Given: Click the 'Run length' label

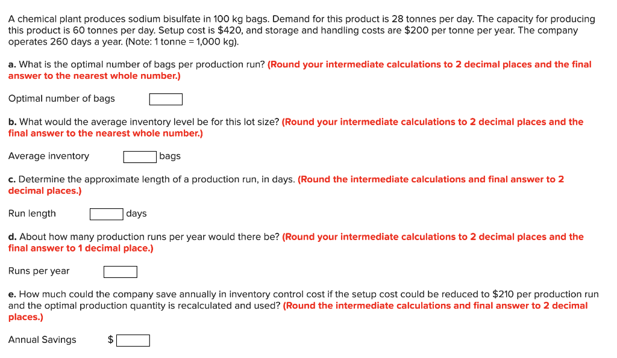Looking at the screenshot, I should coord(31,214).
